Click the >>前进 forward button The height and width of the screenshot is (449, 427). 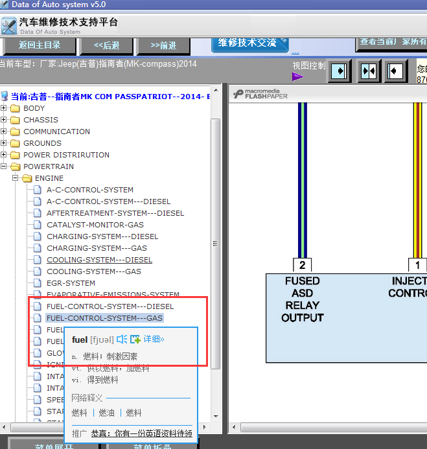163,45
